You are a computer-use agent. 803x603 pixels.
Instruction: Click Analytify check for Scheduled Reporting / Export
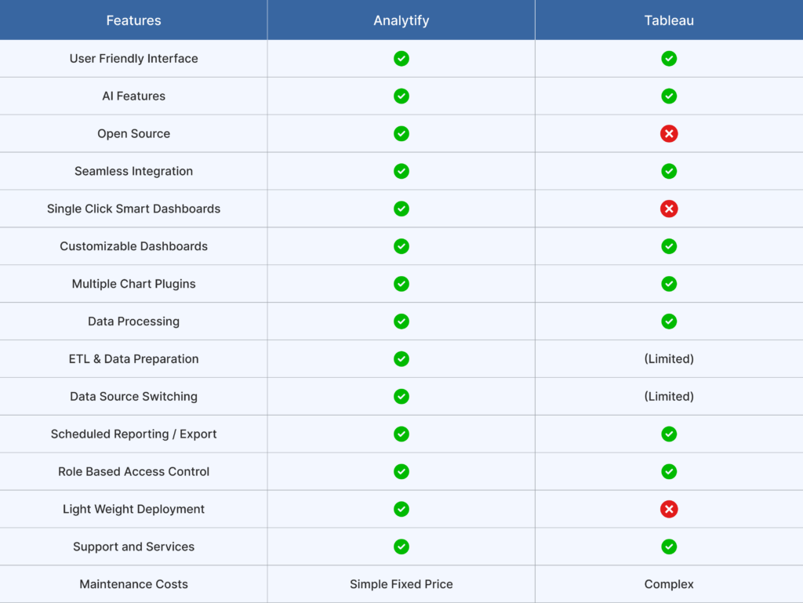tap(401, 434)
